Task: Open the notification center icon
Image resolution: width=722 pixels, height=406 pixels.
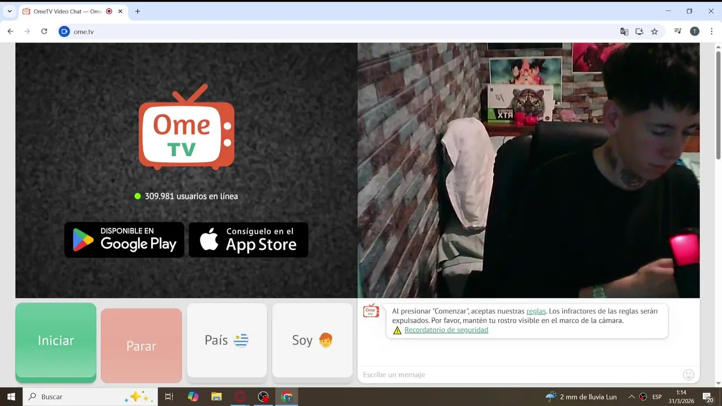Action: [708, 397]
